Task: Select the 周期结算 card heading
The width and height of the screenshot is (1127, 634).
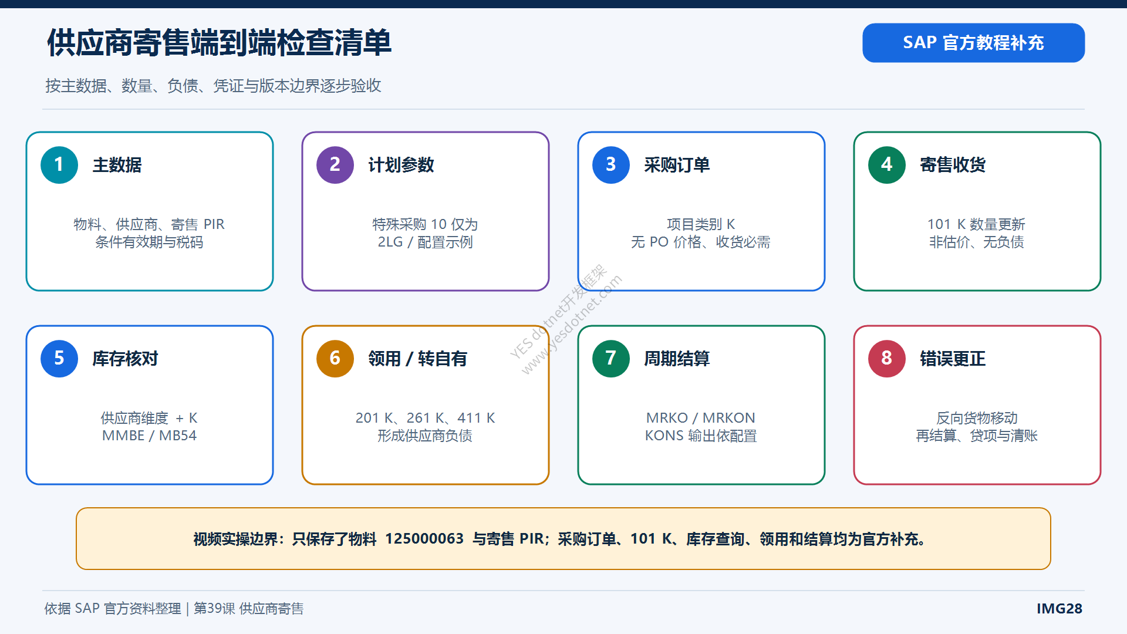Action: [677, 359]
